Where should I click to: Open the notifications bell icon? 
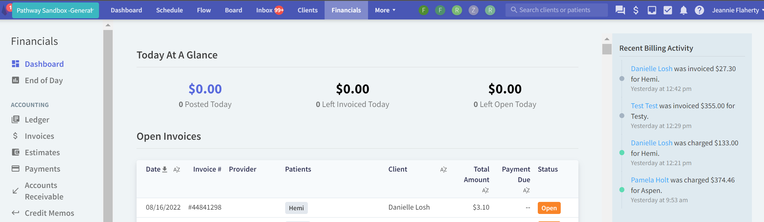683,10
